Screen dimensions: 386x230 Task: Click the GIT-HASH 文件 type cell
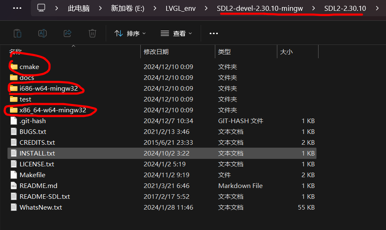coord(241,121)
